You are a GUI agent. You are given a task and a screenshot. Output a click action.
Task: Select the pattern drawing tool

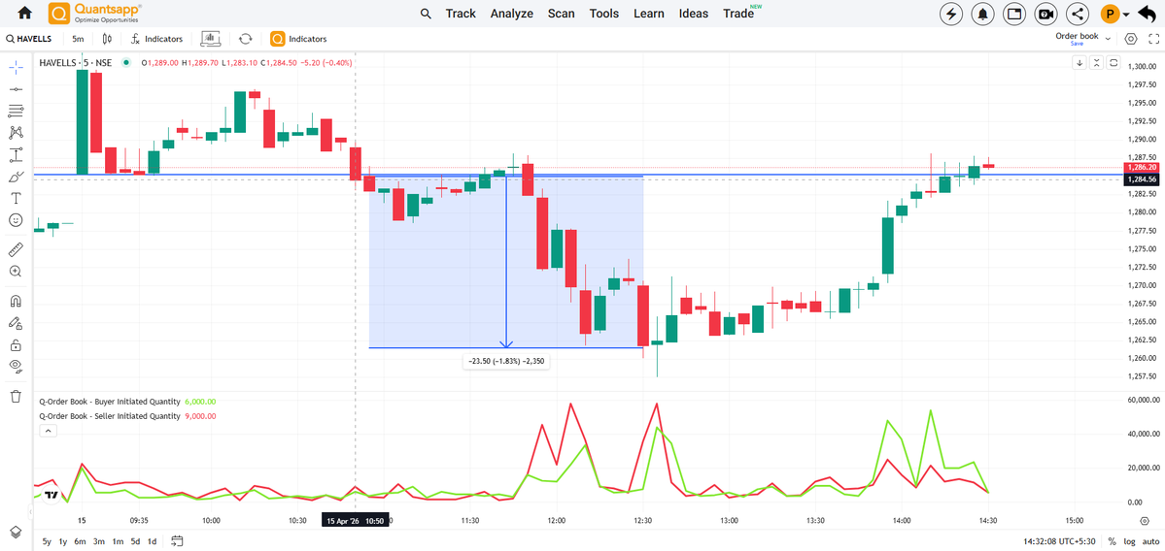tap(16, 133)
